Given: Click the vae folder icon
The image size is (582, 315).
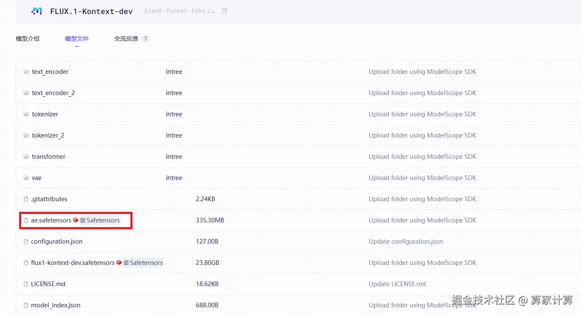Looking at the screenshot, I should tap(26, 178).
